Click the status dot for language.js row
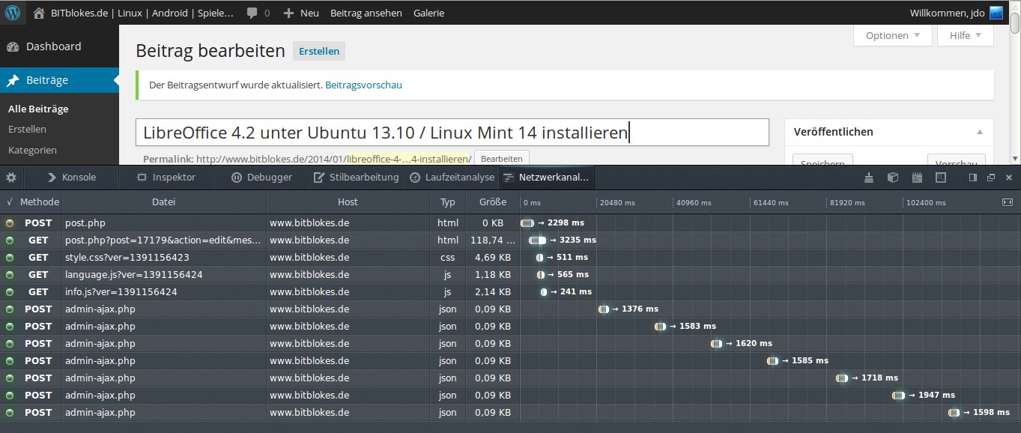The width and height of the screenshot is (1021, 433). pos(9,275)
